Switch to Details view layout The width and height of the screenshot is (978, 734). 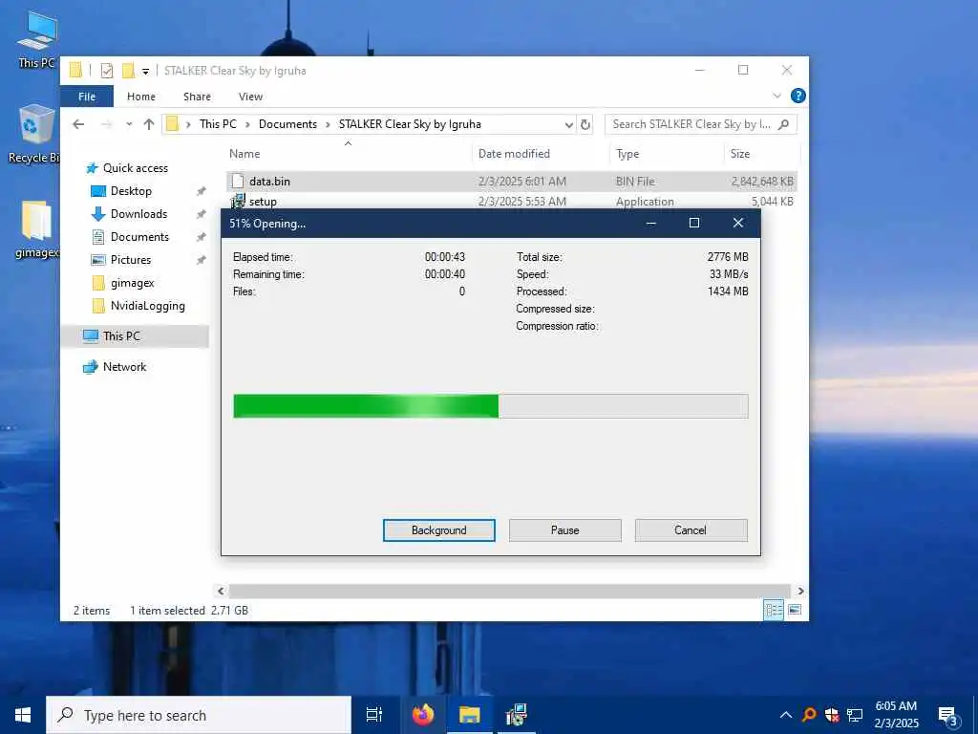(x=774, y=611)
